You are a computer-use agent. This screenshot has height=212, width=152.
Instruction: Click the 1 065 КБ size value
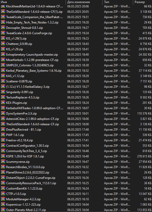pyautogui.click(x=146, y=205)
